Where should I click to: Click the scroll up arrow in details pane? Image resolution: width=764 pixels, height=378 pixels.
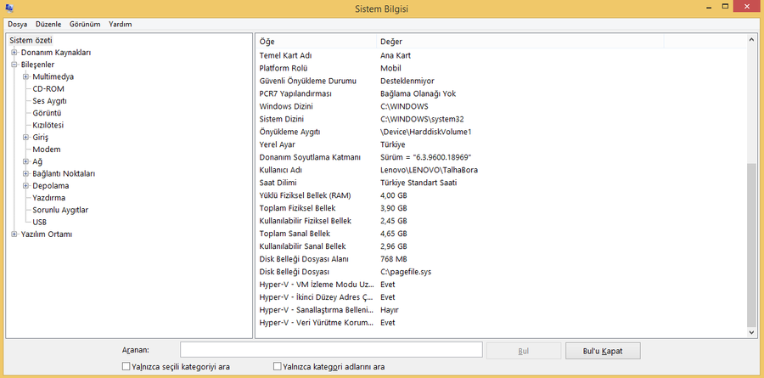tap(751, 41)
